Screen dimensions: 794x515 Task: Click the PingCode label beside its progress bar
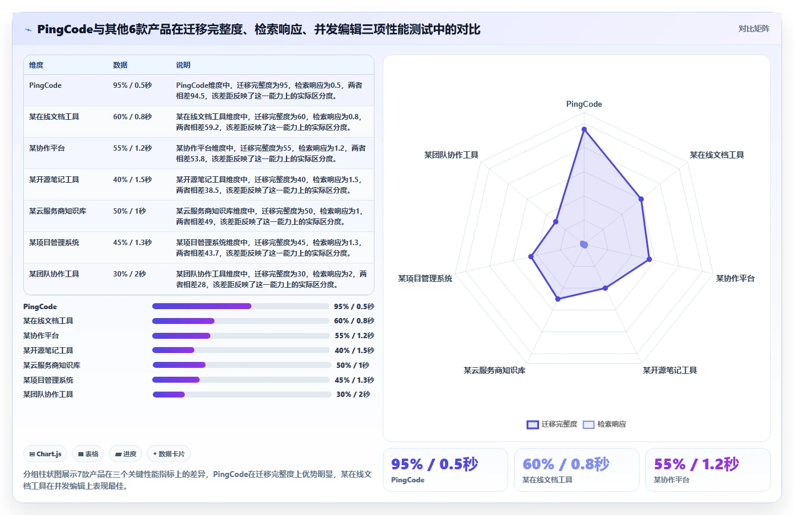click(40, 307)
